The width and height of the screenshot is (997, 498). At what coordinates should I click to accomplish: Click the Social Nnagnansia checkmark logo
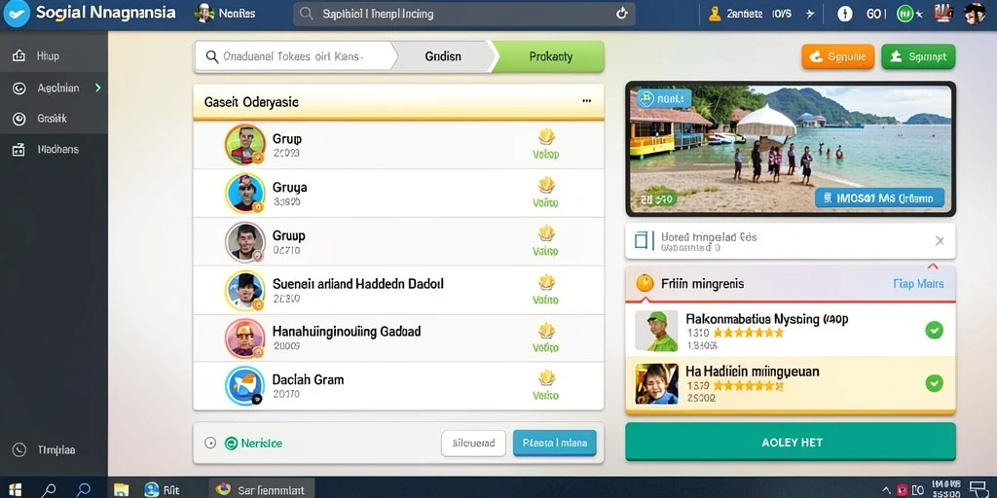point(17,14)
